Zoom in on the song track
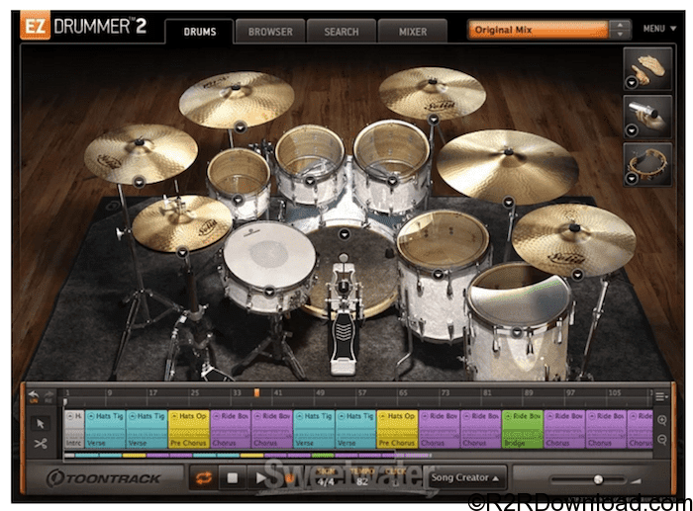 click(x=661, y=420)
